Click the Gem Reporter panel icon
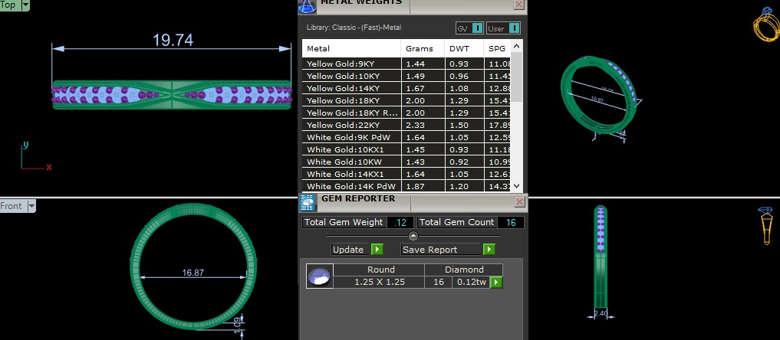The width and height of the screenshot is (780, 340). [308, 202]
